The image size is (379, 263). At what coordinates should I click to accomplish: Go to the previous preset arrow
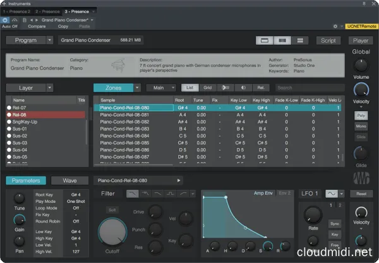[32, 20]
